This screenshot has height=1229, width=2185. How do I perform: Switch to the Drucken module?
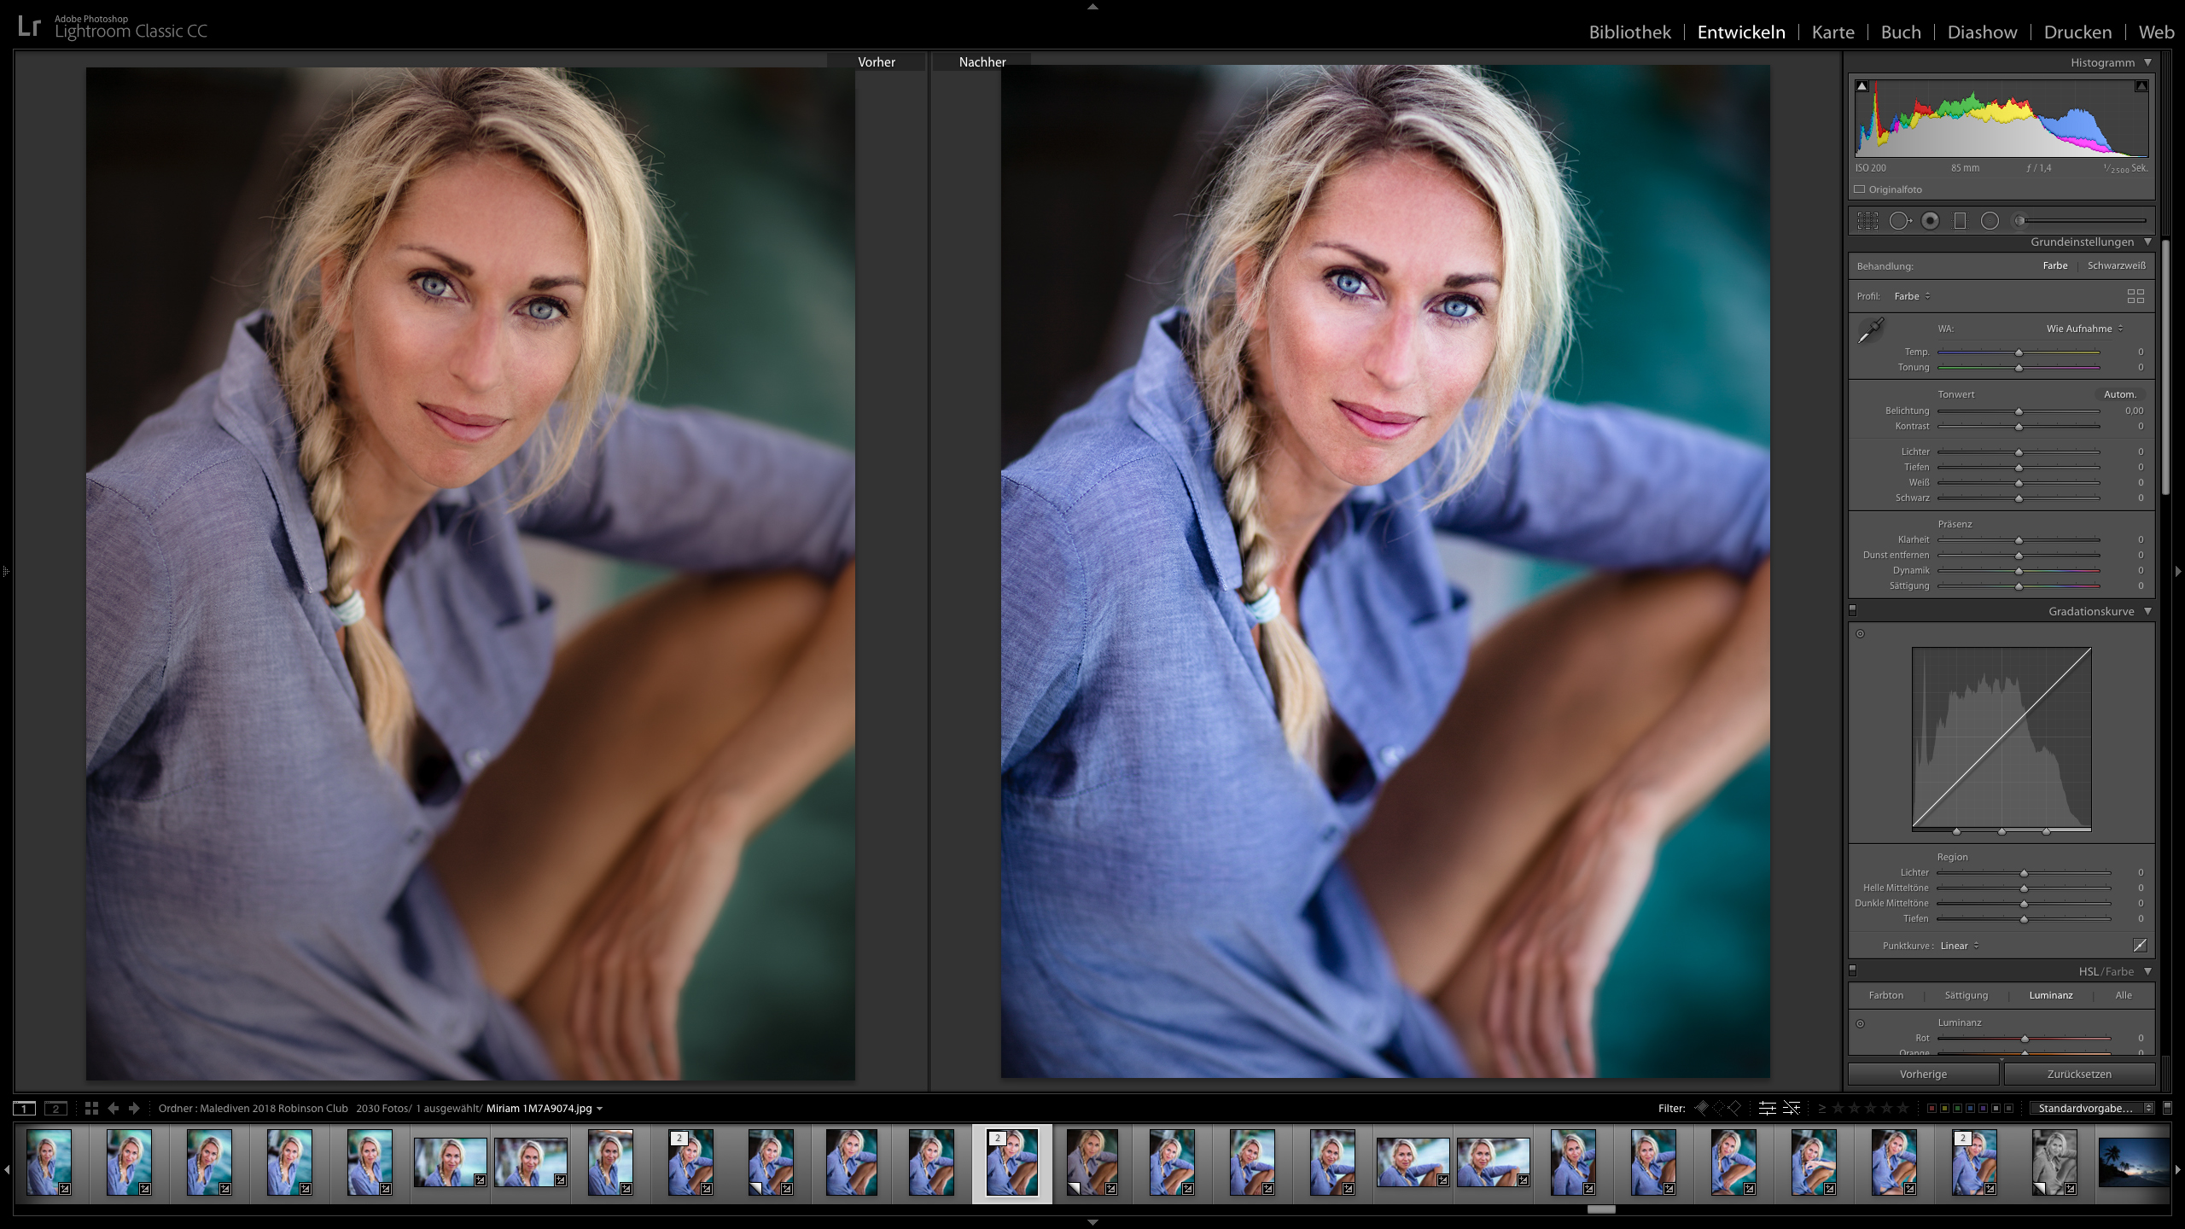[x=2077, y=32]
